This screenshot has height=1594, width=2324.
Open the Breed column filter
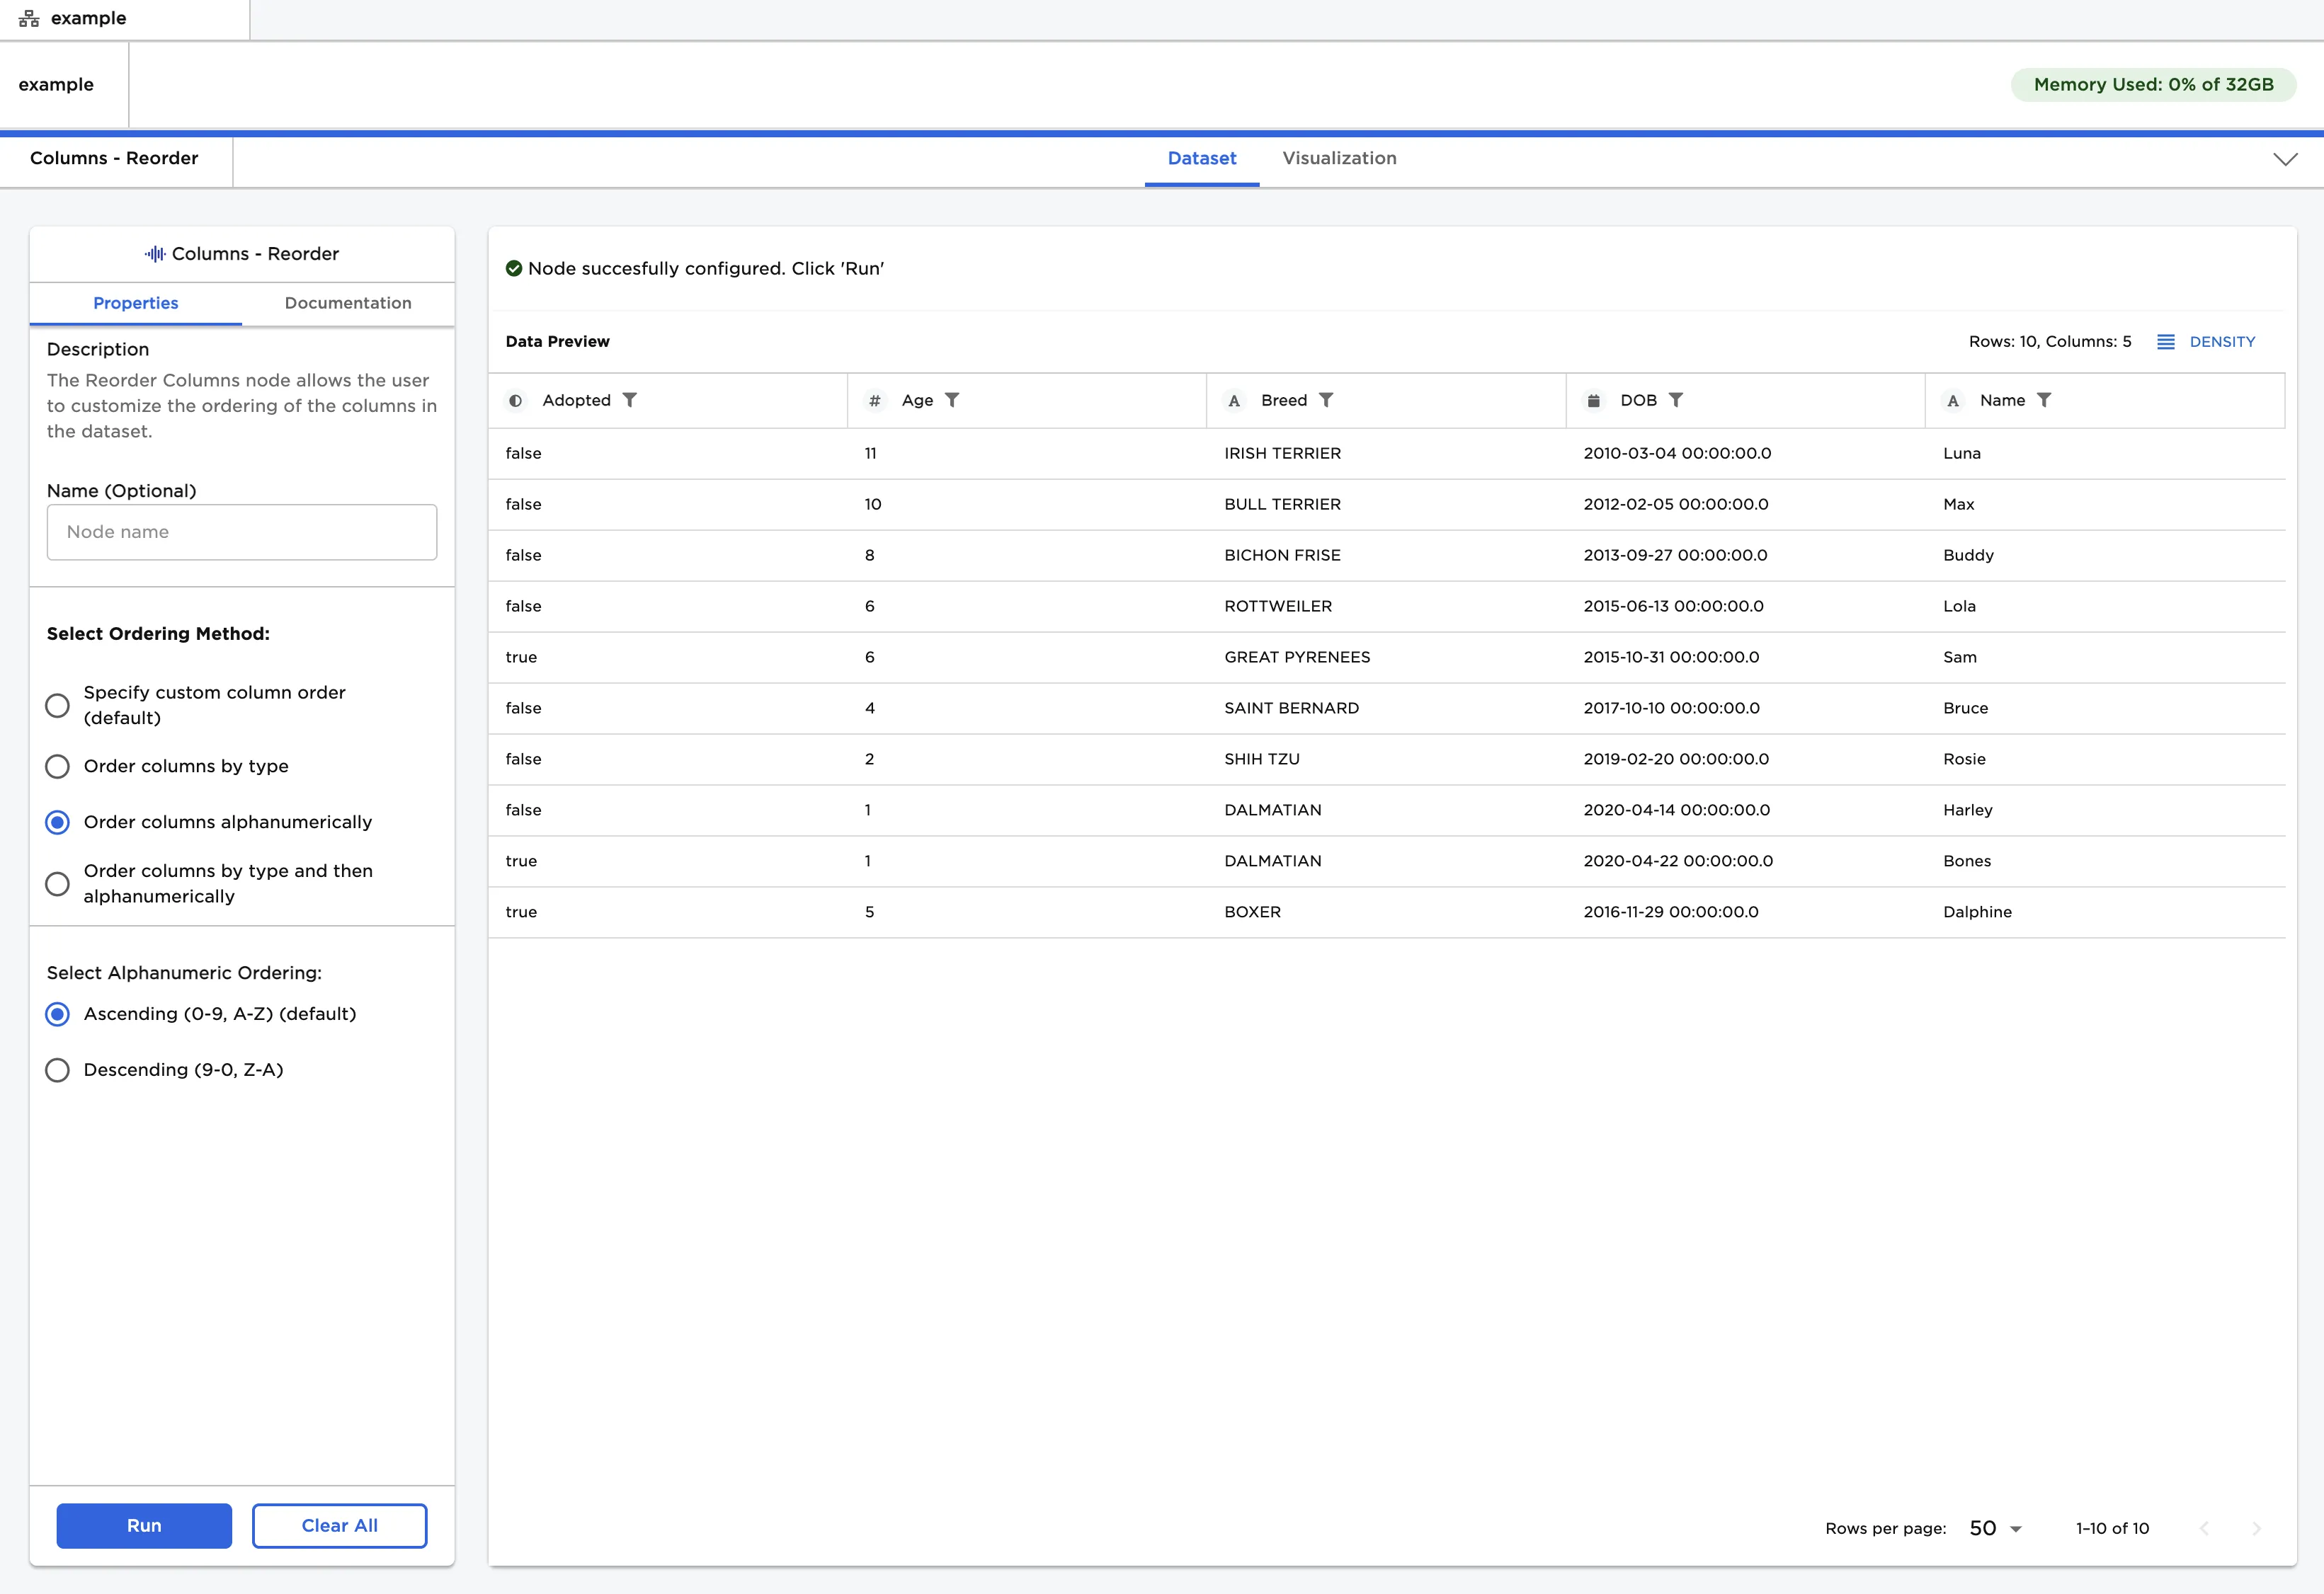point(1326,400)
